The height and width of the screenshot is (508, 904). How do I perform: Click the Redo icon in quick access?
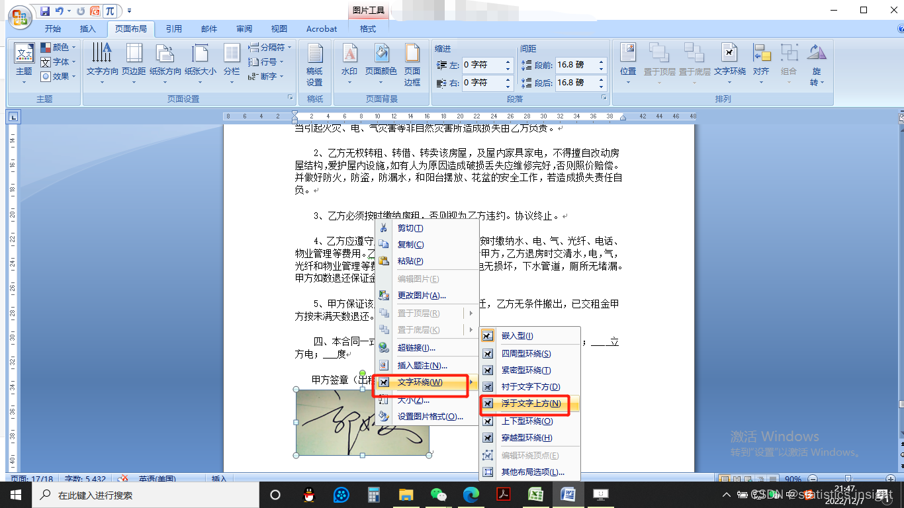81,11
